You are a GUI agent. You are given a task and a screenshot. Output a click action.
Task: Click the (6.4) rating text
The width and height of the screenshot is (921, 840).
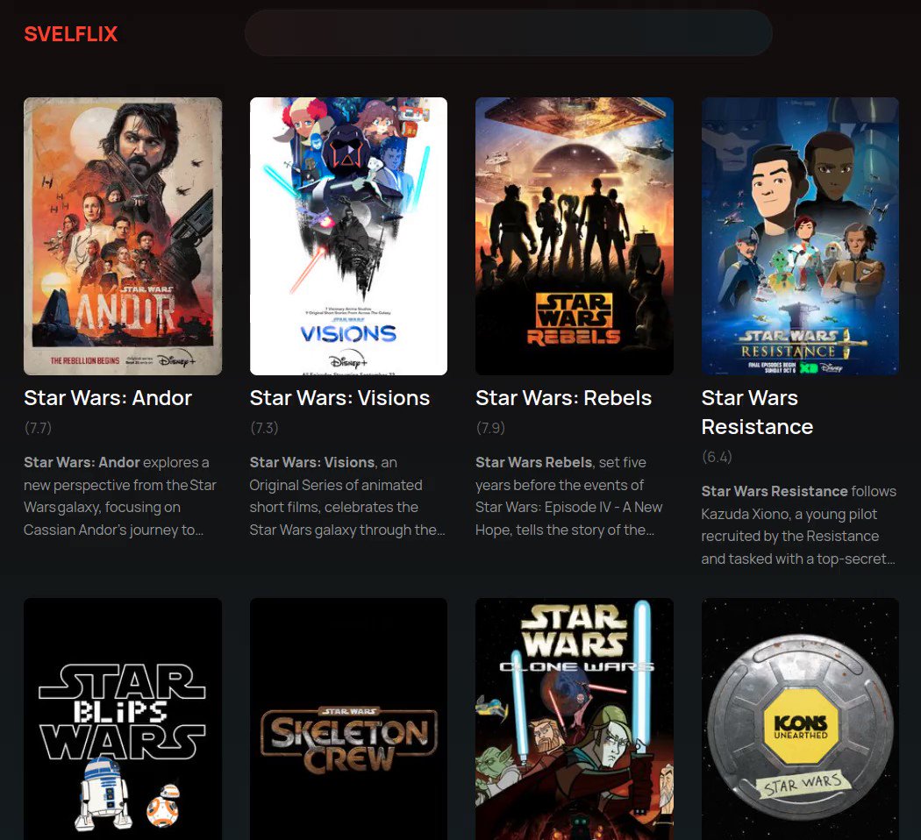tap(718, 457)
